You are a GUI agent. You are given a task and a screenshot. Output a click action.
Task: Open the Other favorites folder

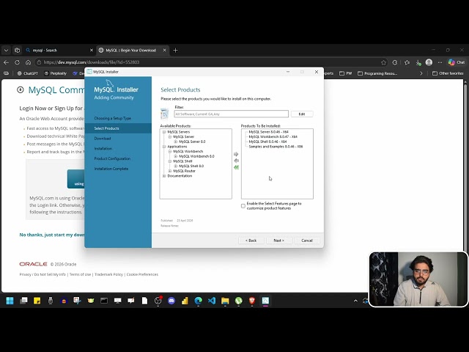pos(448,73)
